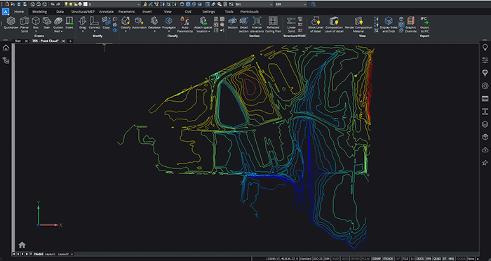The height and width of the screenshot is (261, 491).
Task: Click the house icon at viewport bottom-left
Action: [22, 245]
